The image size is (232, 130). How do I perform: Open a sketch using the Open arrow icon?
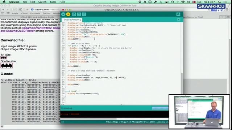coord(79,14)
